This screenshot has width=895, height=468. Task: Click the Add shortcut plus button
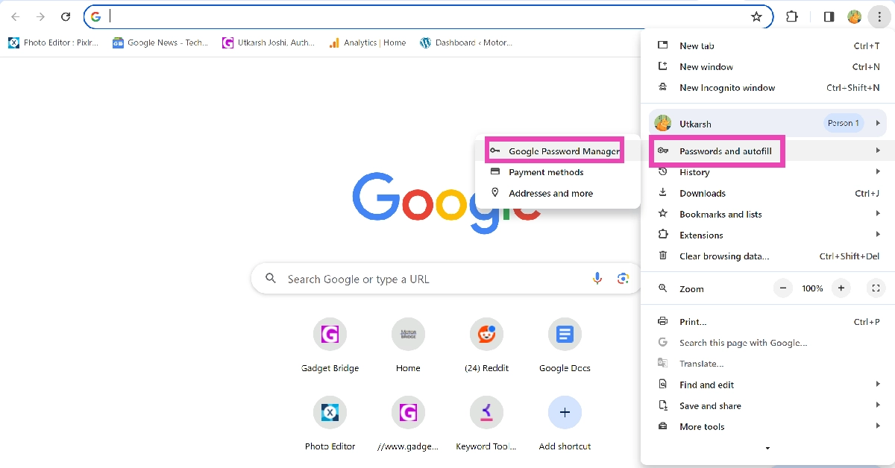pyautogui.click(x=565, y=412)
